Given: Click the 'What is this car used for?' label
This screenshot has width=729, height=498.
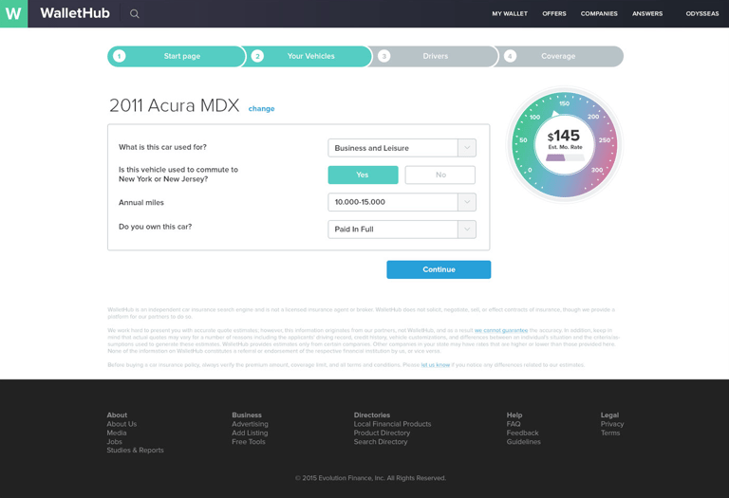Looking at the screenshot, I should 162,147.
